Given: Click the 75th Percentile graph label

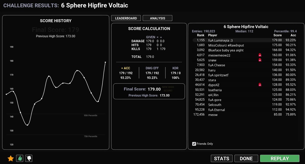Looking at the screenshot, I should (90, 136).
